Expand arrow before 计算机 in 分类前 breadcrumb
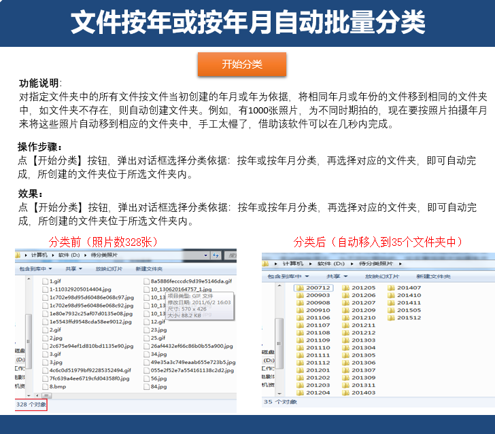This screenshot has width=495, height=434. pos(26,255)
